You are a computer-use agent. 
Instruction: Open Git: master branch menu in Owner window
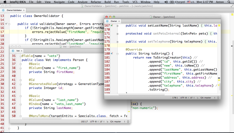point(208,98)
